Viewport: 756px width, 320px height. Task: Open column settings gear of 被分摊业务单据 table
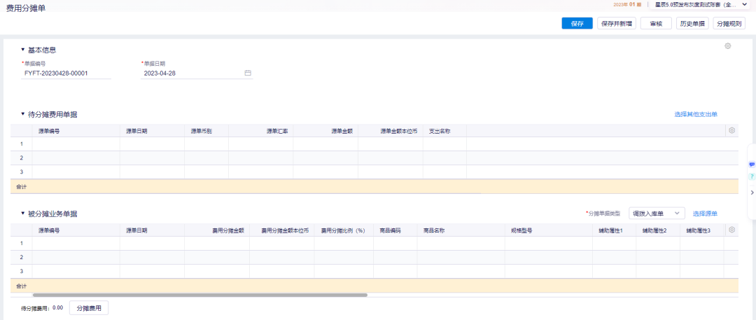732,230
